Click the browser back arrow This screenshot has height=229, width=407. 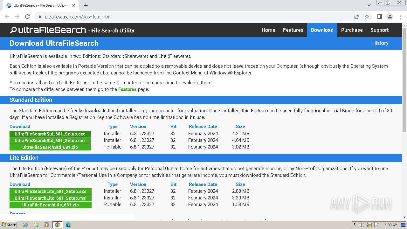[7, 17]
